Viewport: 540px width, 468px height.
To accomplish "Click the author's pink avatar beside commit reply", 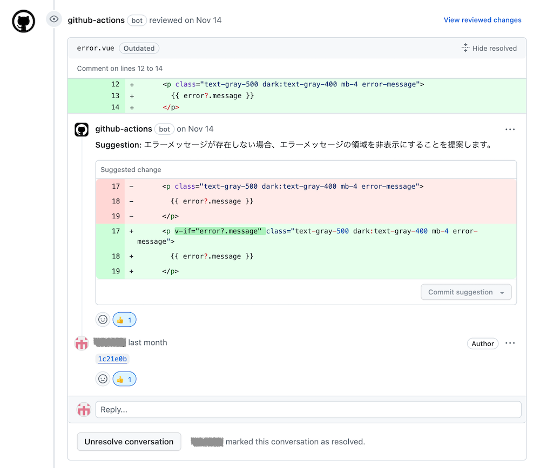I will 82,343.
